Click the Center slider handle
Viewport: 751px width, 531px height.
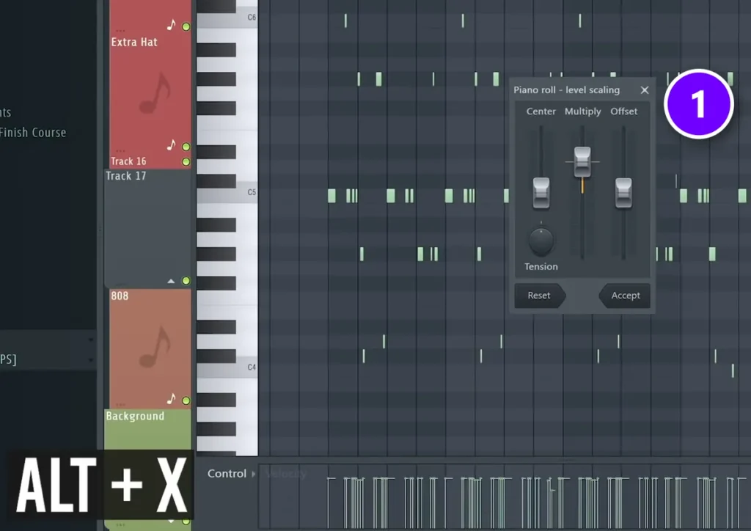click(x=541, y=192)
